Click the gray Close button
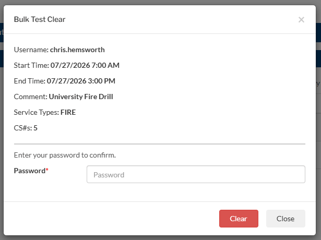The height and width of the screenshot is (240, 321). [x=286, y=219]
